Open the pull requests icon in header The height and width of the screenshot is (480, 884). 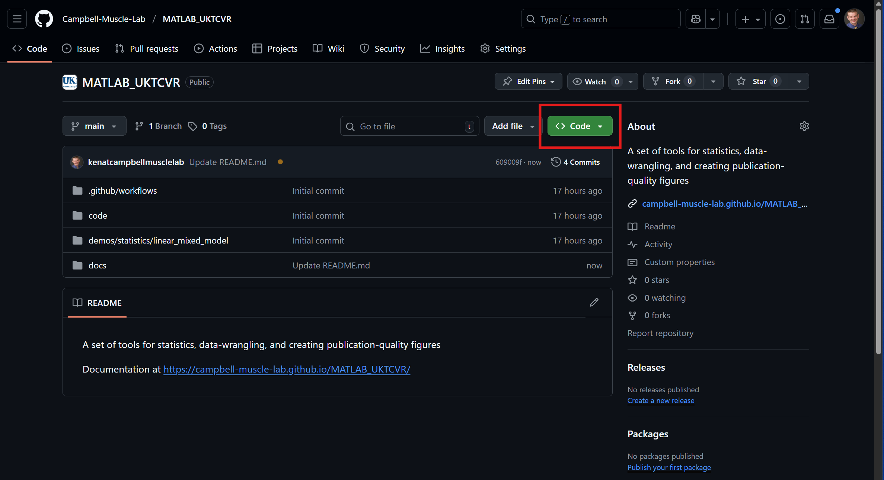[x=805, y=19]
